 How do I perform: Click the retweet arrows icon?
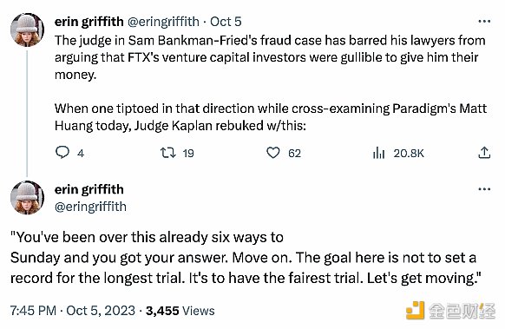[x=168, y=153]
